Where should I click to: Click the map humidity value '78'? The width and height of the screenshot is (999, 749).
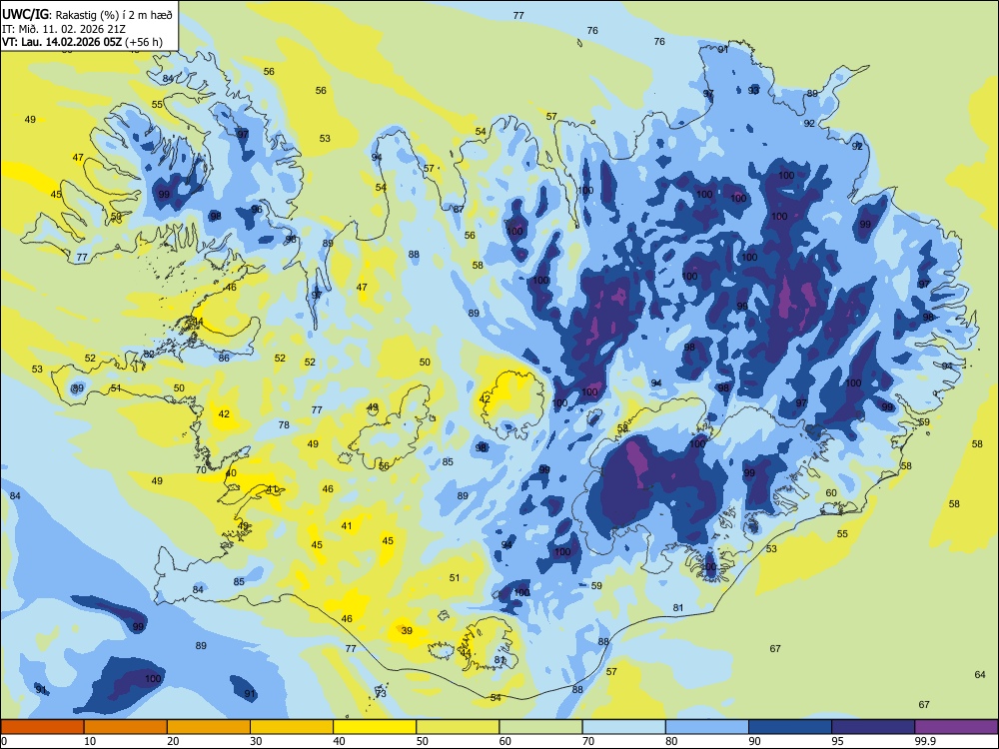click(284, 424)
